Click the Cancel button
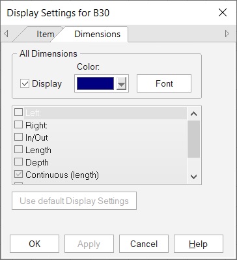Screen dimensions: 237x260 pyautogui.click(x=144, y=244)
